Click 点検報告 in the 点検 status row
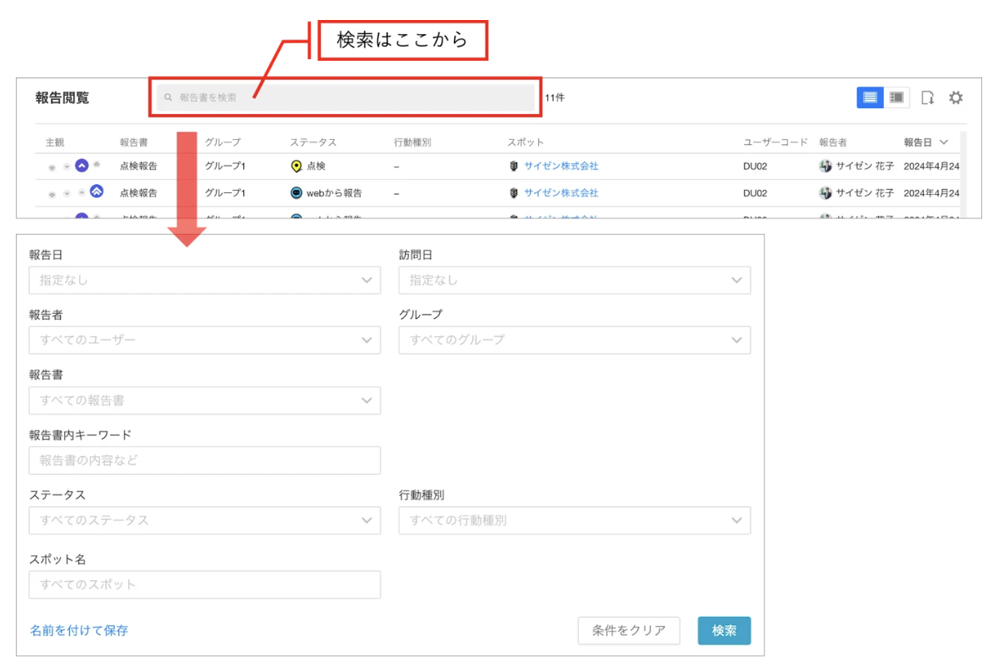This screenshot has height=671, width=998. point(138,166)
